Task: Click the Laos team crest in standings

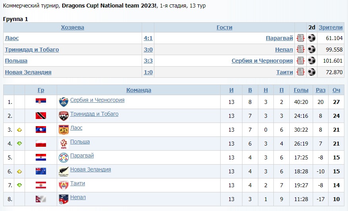Action: [x=63, y=130]
